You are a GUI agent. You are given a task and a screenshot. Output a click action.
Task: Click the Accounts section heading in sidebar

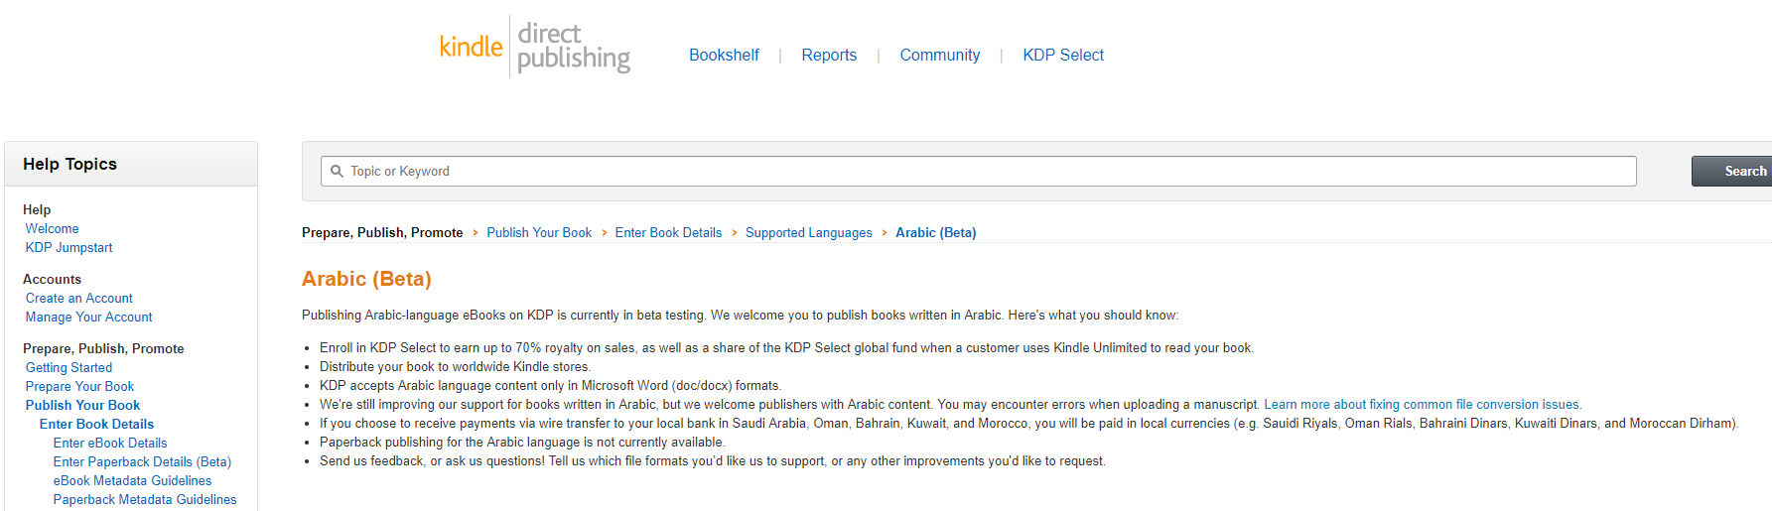52,279
